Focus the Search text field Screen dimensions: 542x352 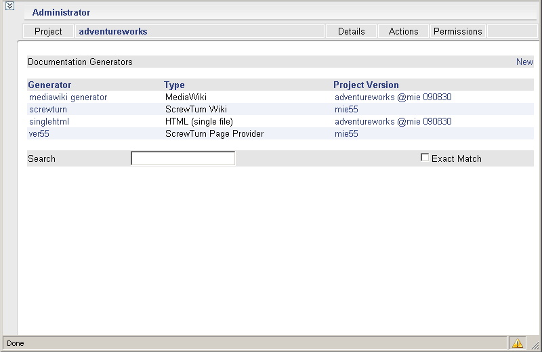point(183,158)
